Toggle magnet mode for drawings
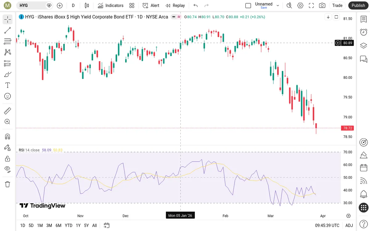Viewport: 370px width, 231px height. pyautogui.click(x=8, y=136)
